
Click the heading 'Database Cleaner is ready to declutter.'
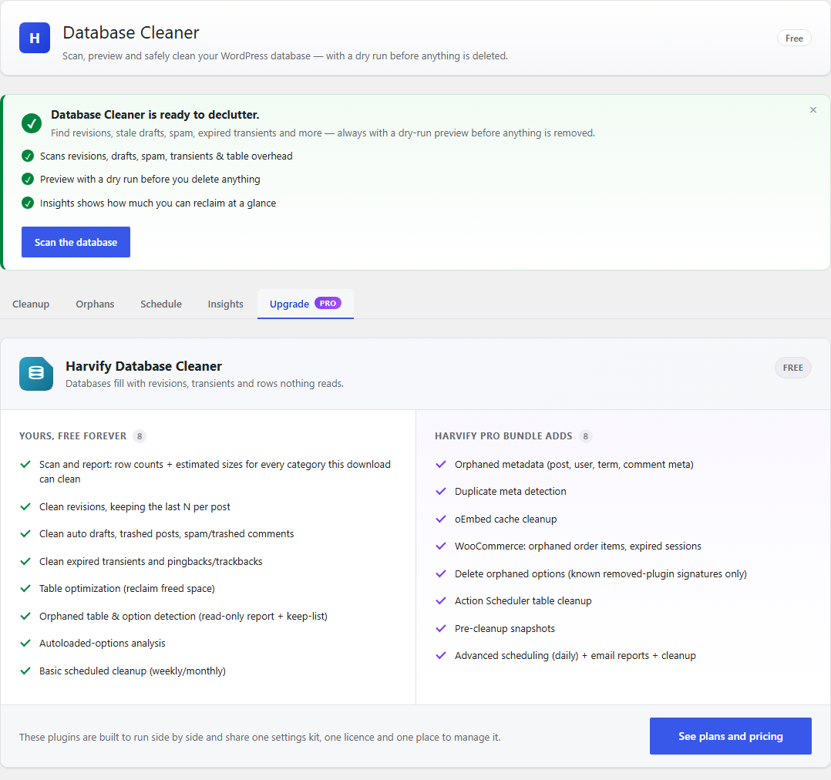click(x=155, y=114)
